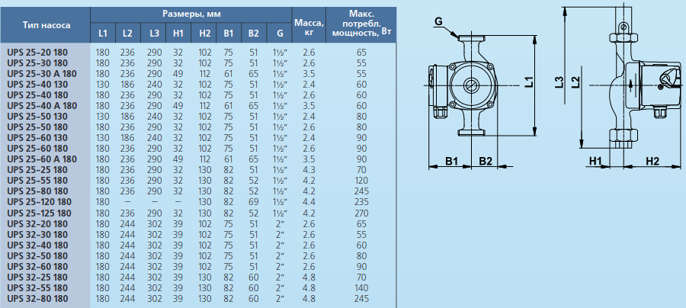Click the L3 dimension label on drawing

coord(559,82)
